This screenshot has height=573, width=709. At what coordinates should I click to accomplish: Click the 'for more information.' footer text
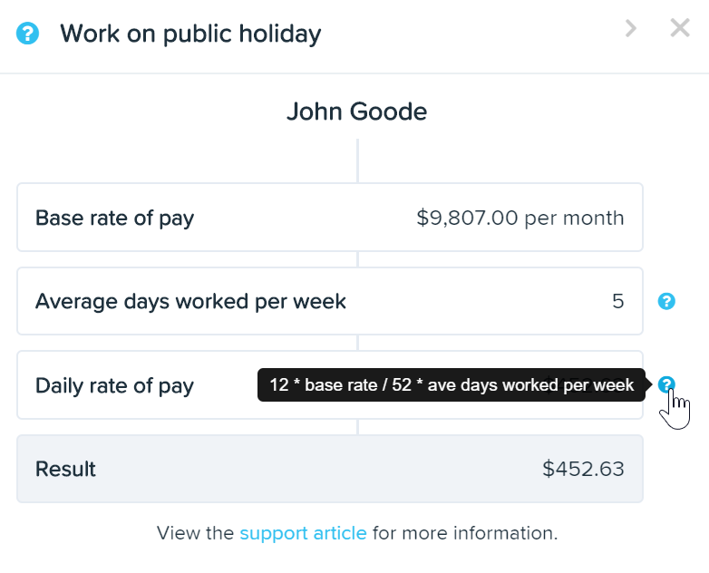coord(465,533)
